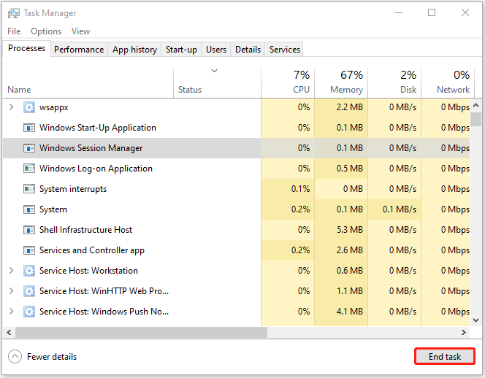The width and height of the screenshot is (485, 378).
Task: Switch to the Services tab
Action: [285, 50]
